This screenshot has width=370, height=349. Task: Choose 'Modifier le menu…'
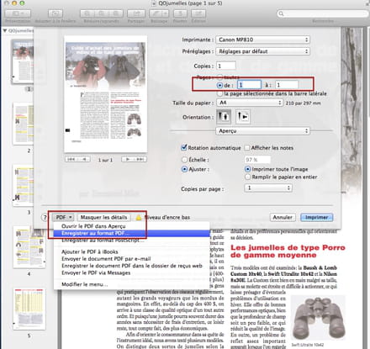(132, 284)
